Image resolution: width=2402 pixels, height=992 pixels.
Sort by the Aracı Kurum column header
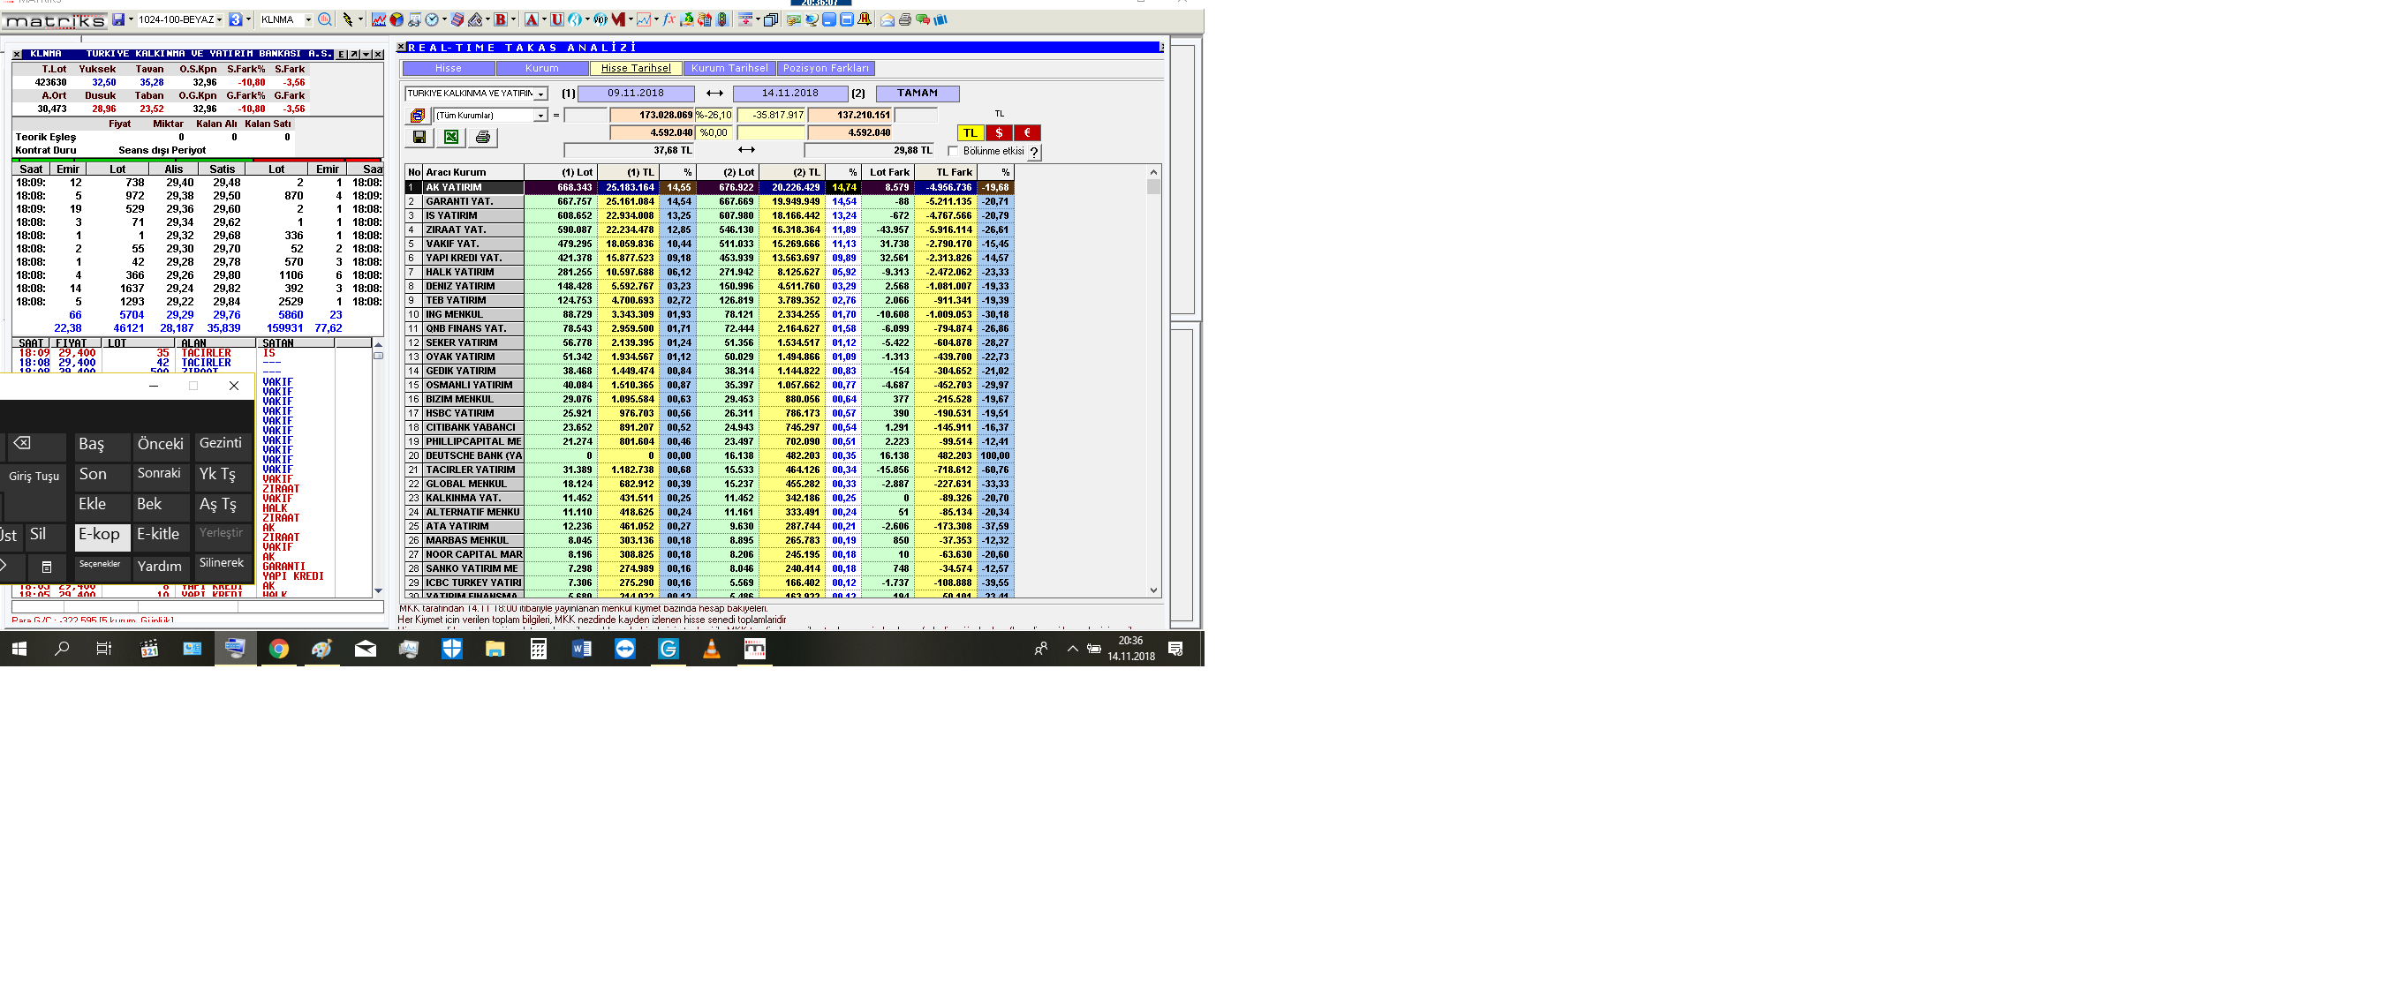pos(473,172)
